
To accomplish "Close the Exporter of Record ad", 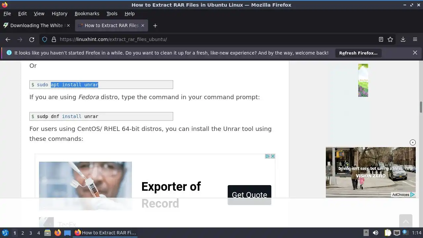I will 273,156.
